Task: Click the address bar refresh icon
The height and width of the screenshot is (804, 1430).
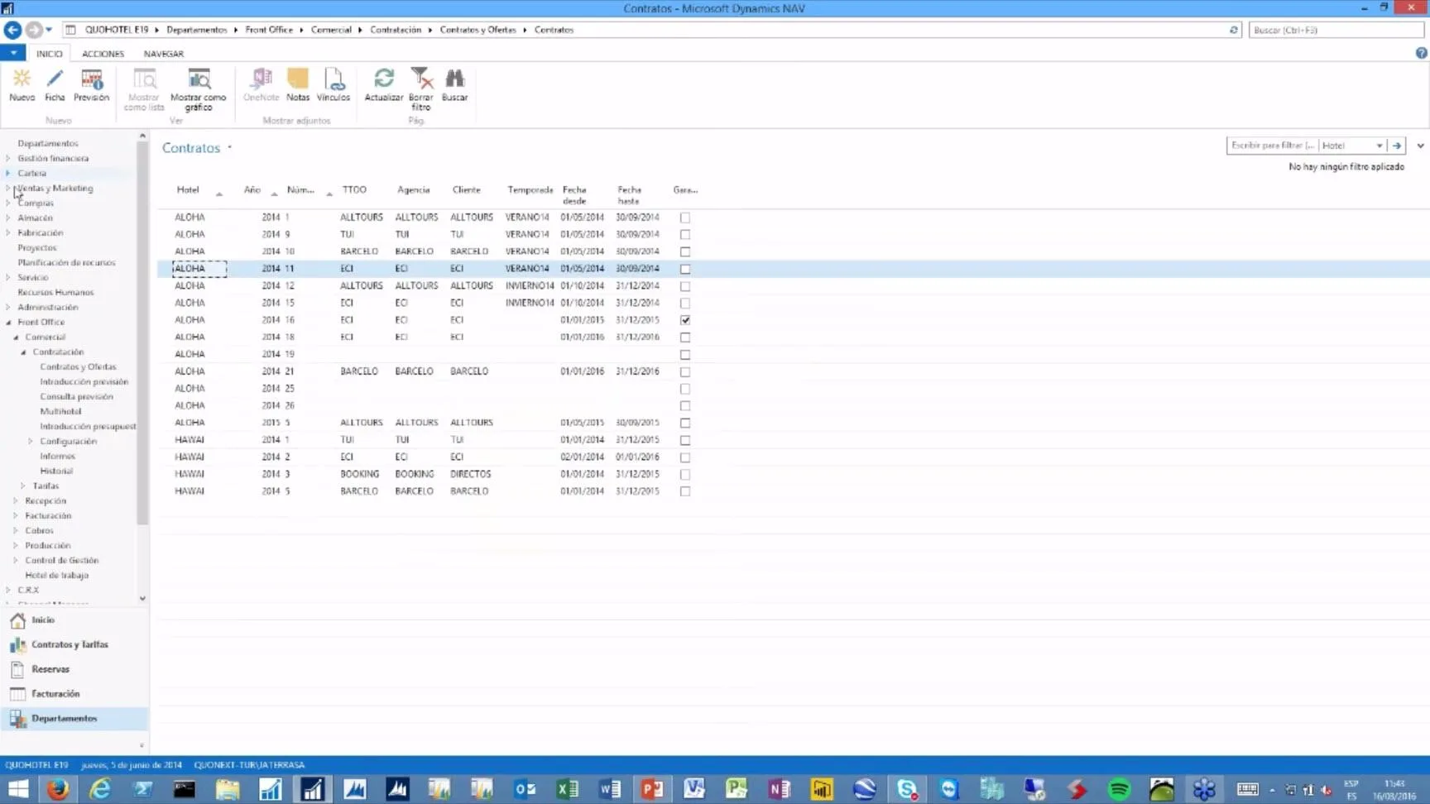Action: coord(1233,30)
